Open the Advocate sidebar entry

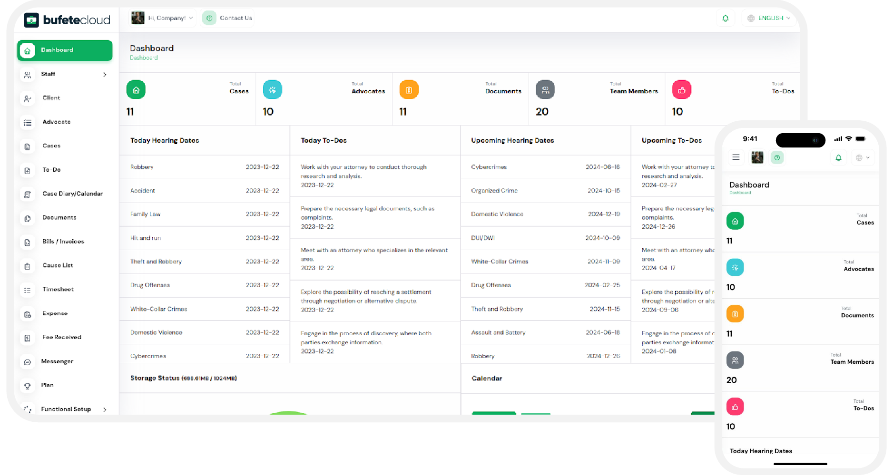(x=57, y=122)
